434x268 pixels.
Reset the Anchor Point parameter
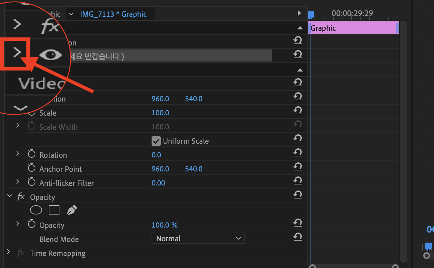(x=297, y=166)
